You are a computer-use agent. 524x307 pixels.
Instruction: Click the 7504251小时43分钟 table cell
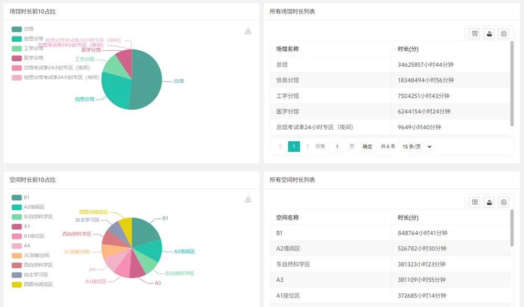click(x=451, y=96)
